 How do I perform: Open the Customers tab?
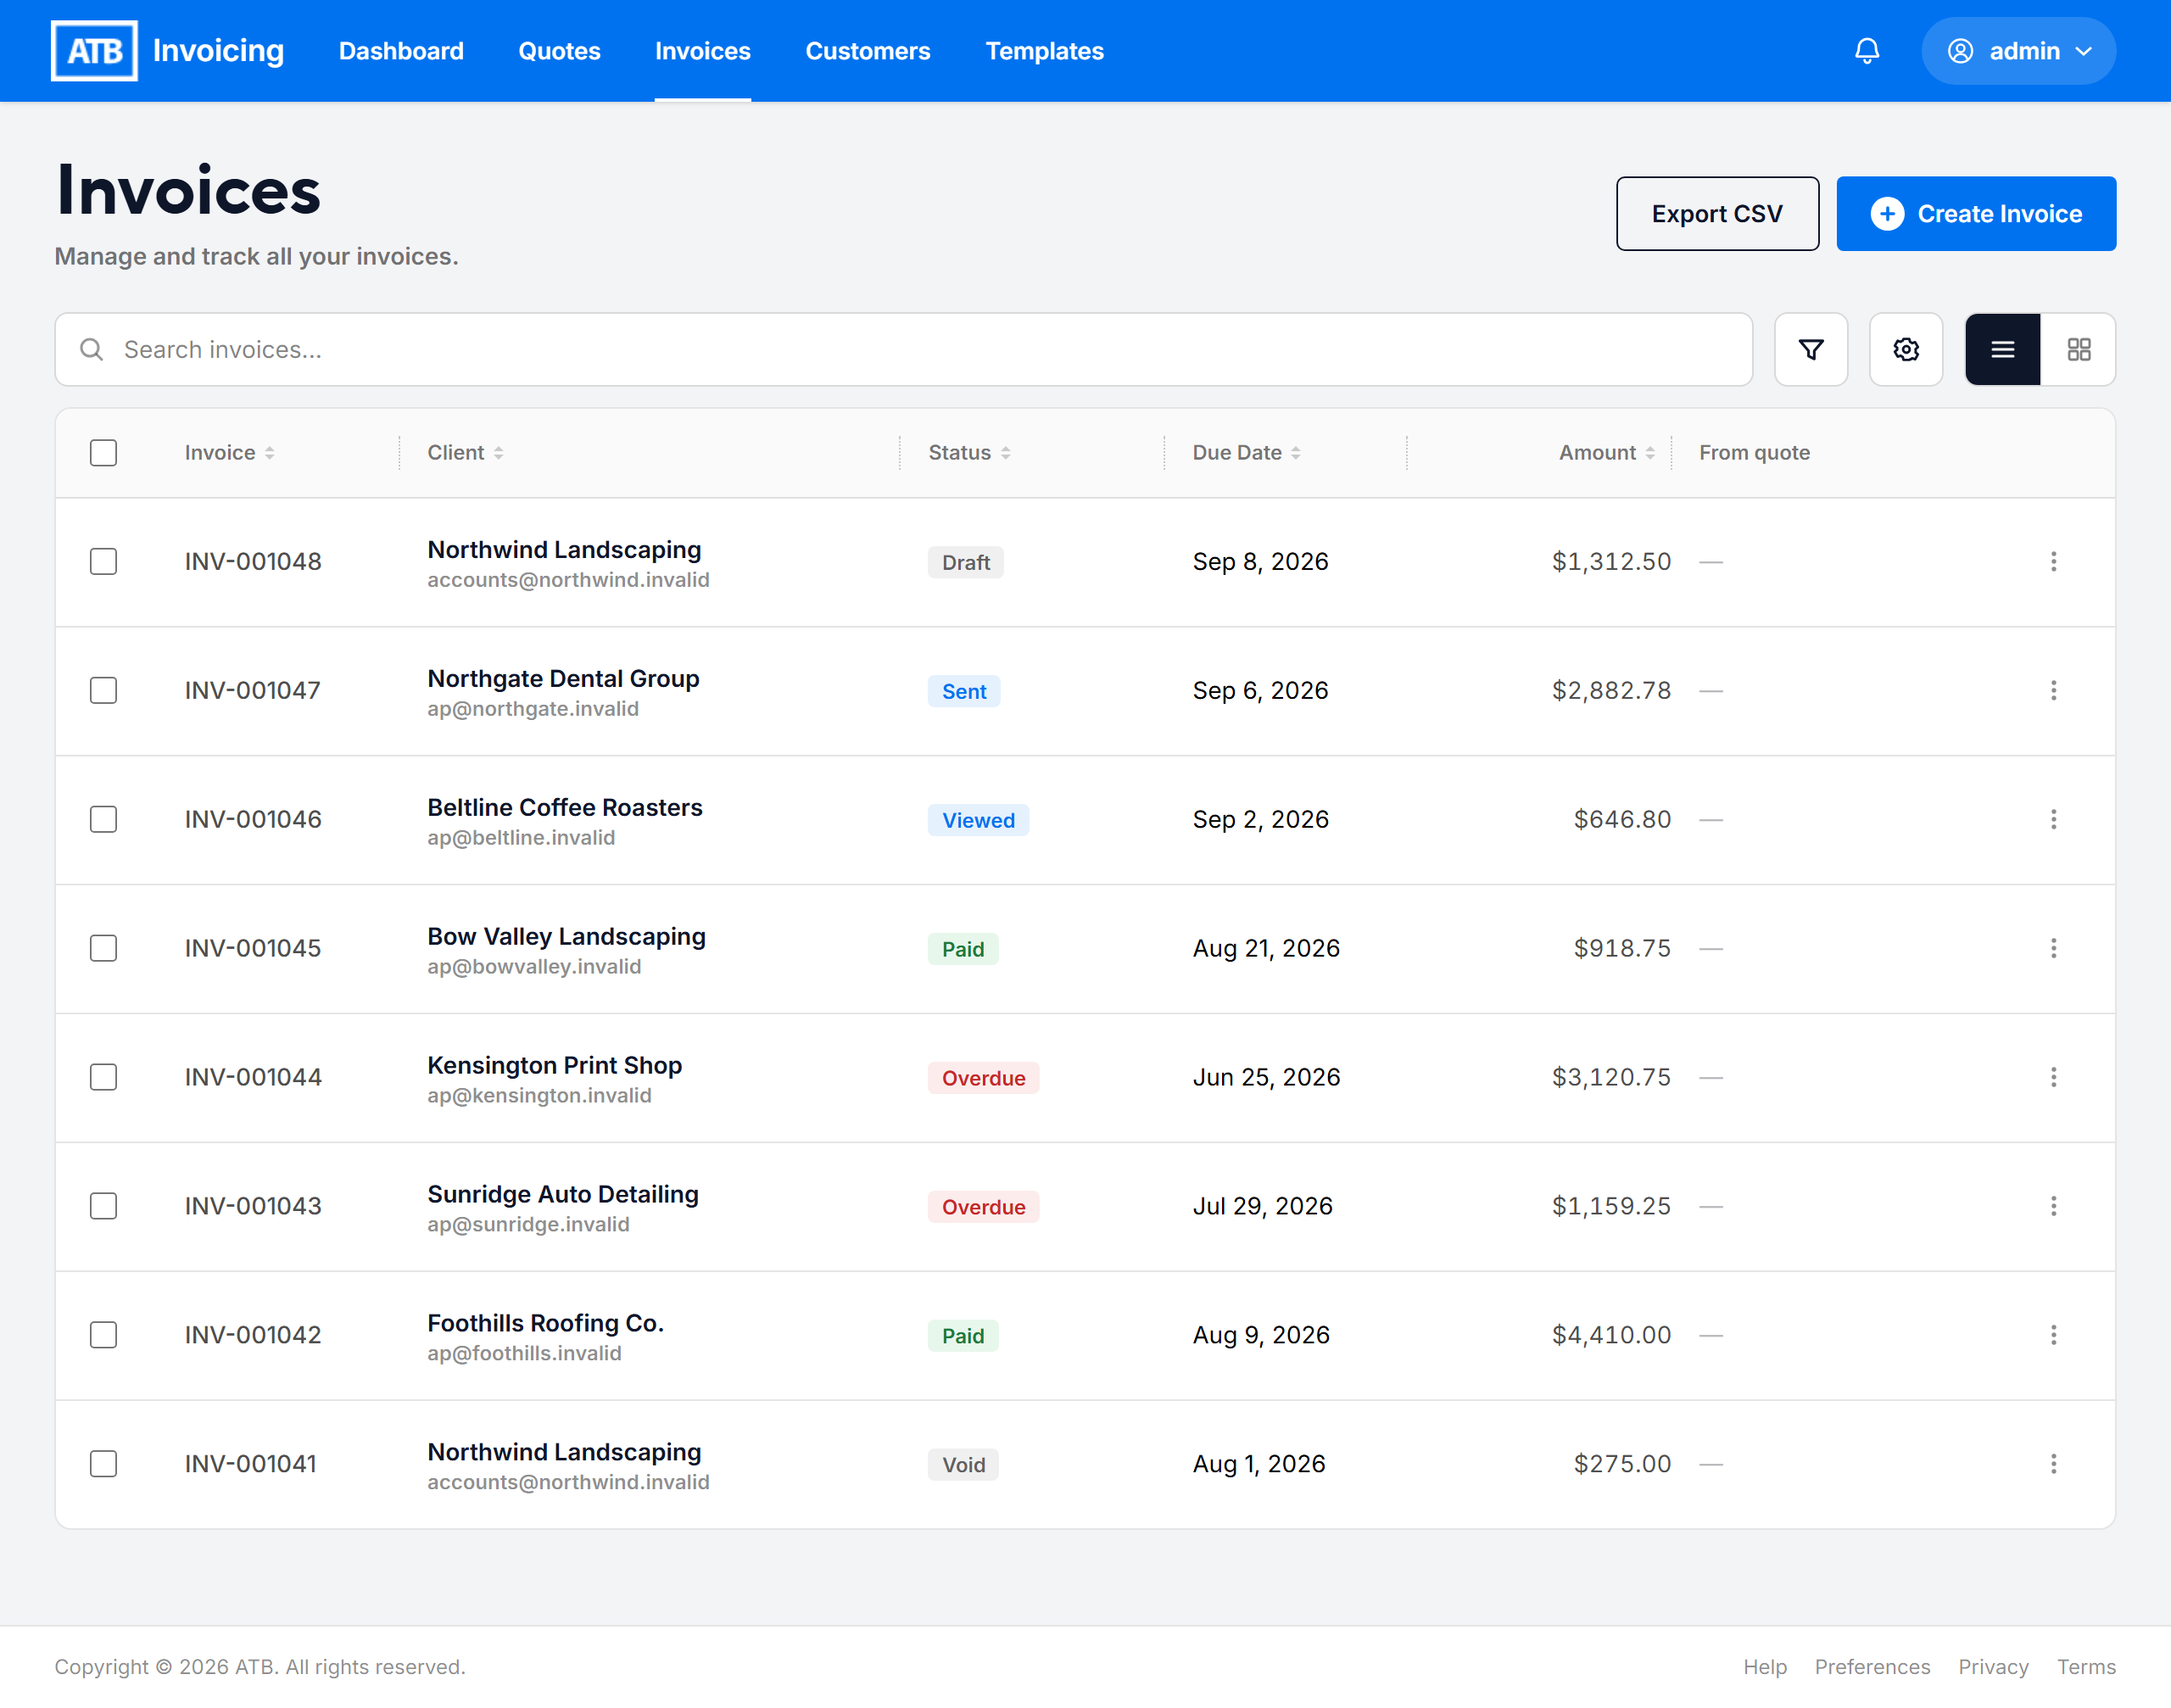868,51
